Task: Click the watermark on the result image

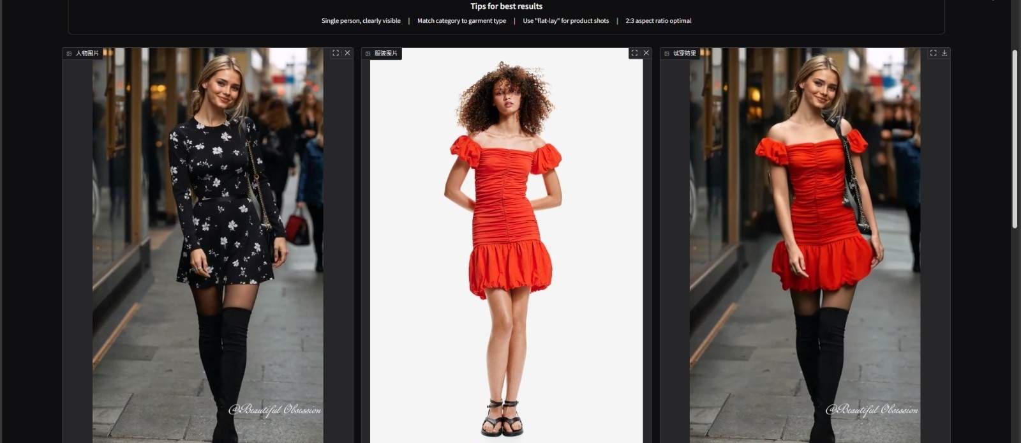Action: pyautogui.click(x=872, y=410)
